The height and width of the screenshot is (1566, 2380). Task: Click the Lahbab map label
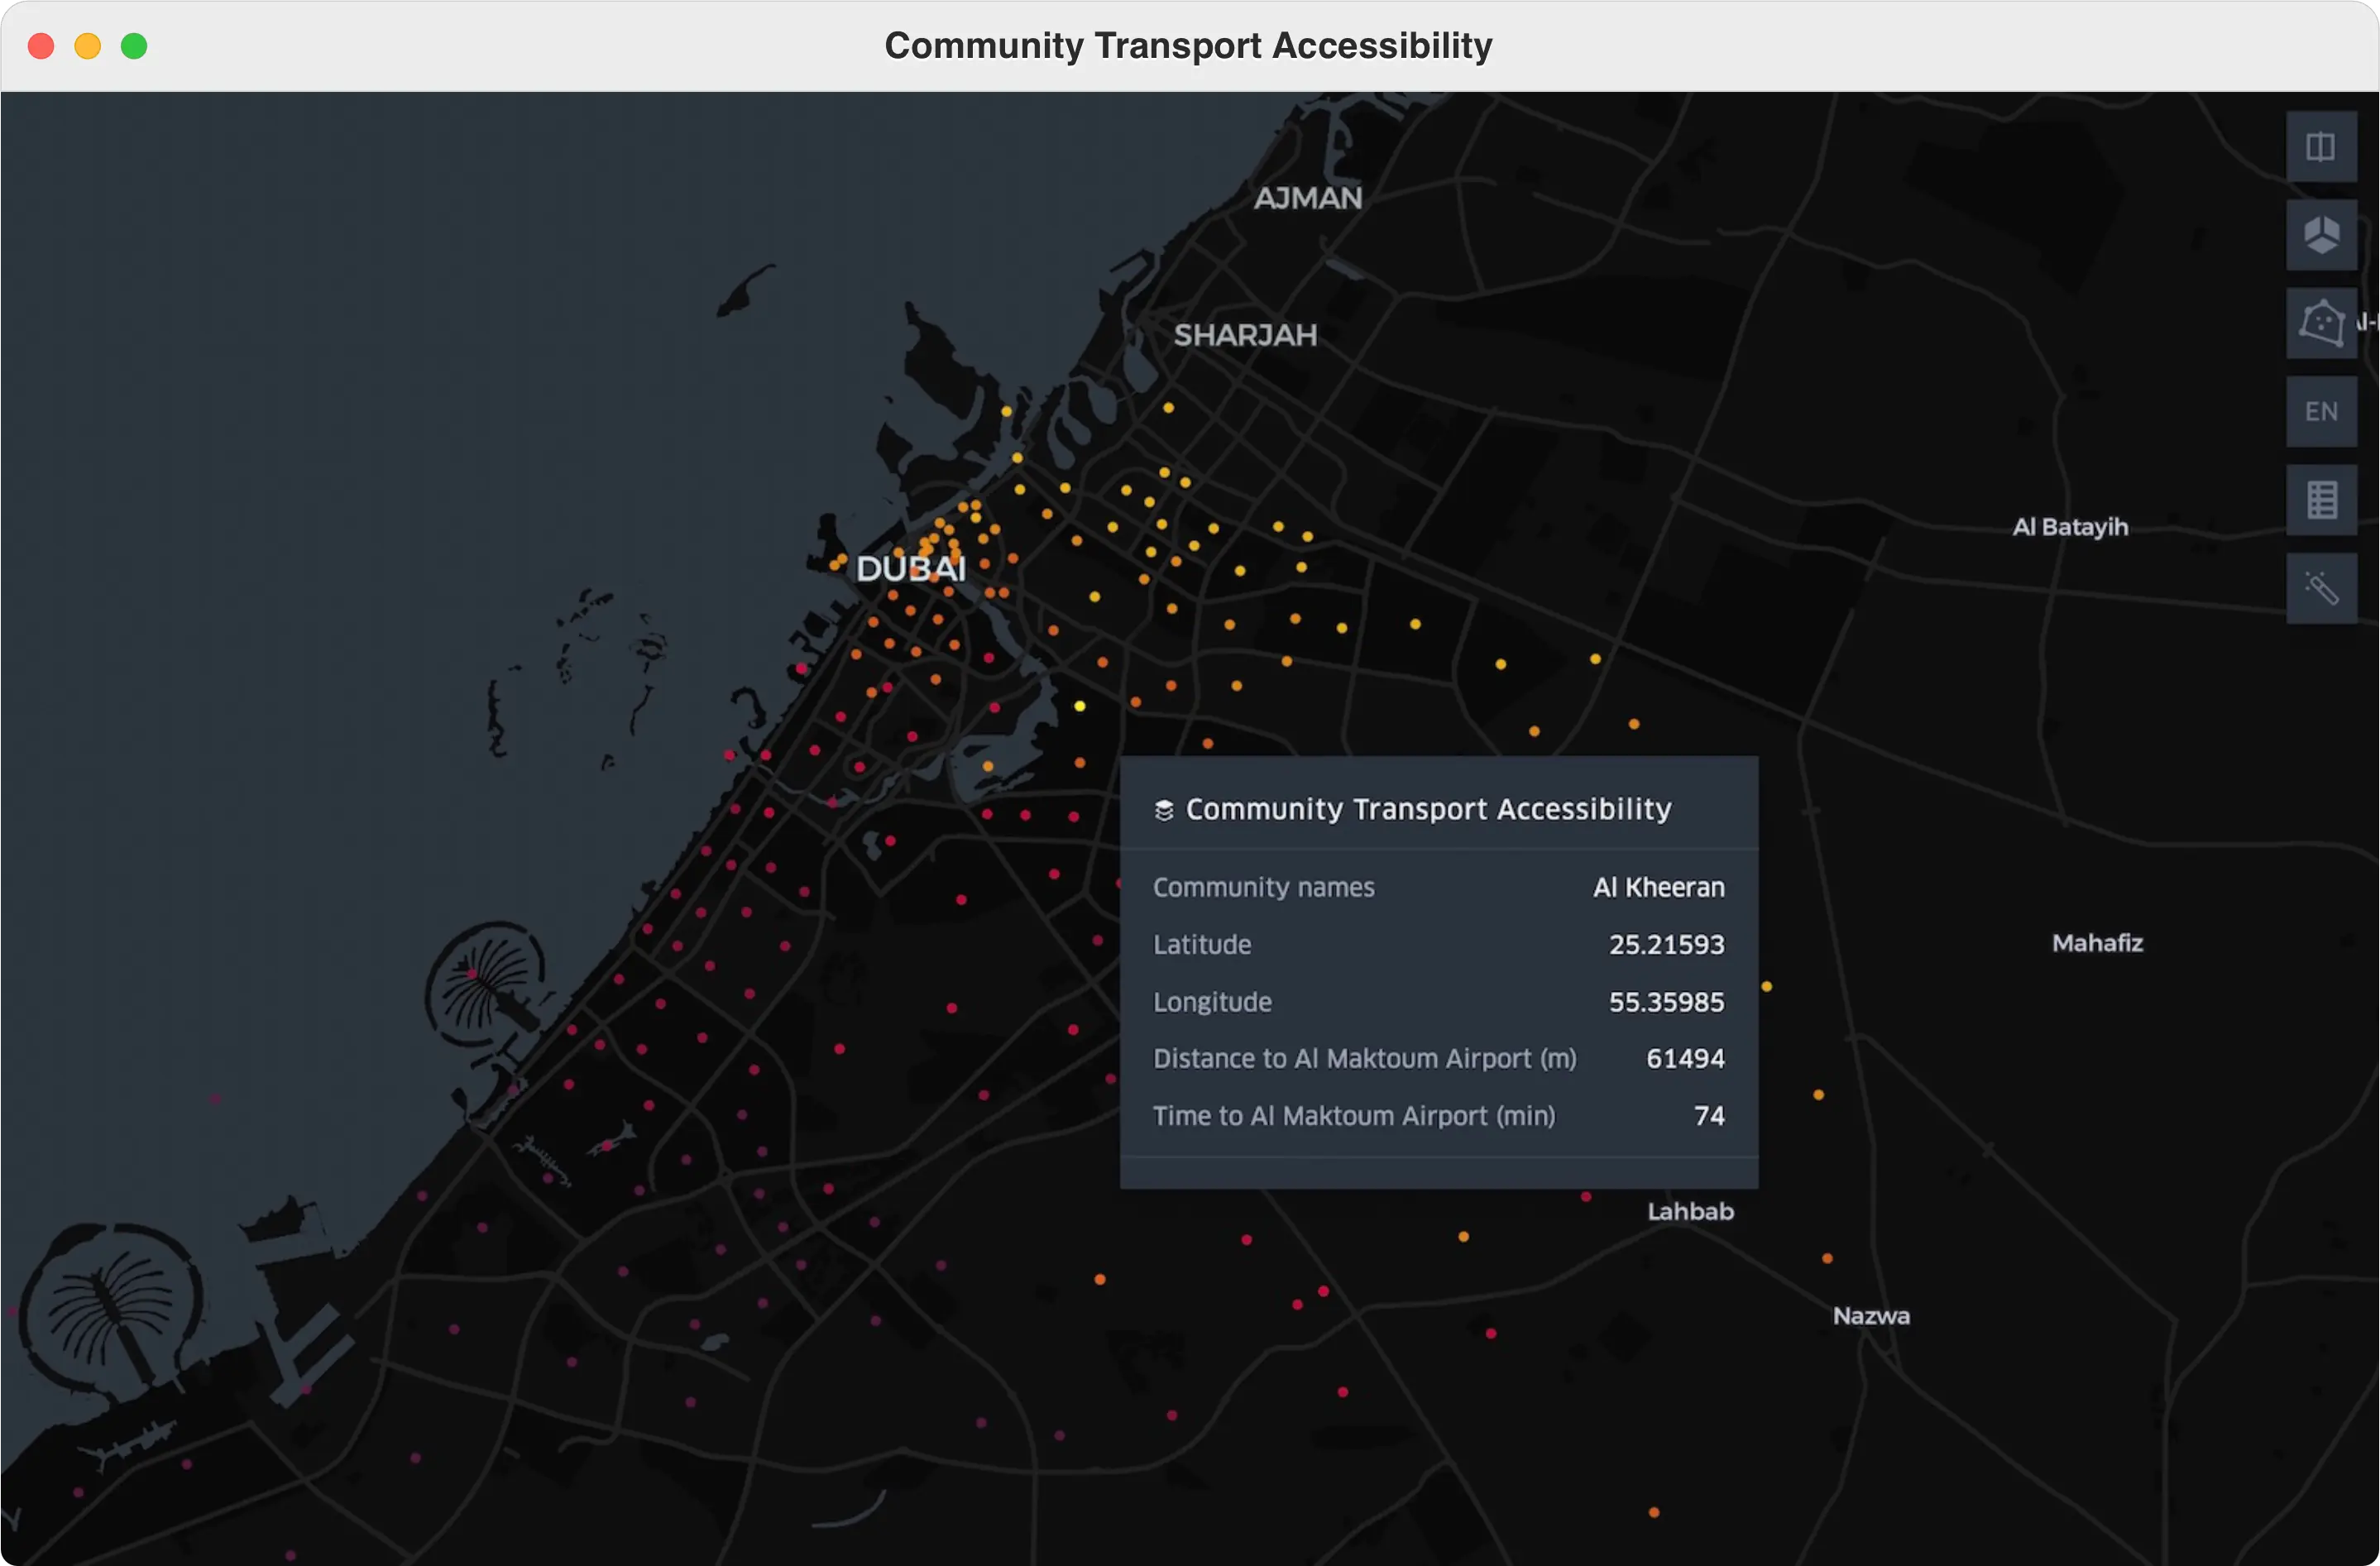1690,1211
